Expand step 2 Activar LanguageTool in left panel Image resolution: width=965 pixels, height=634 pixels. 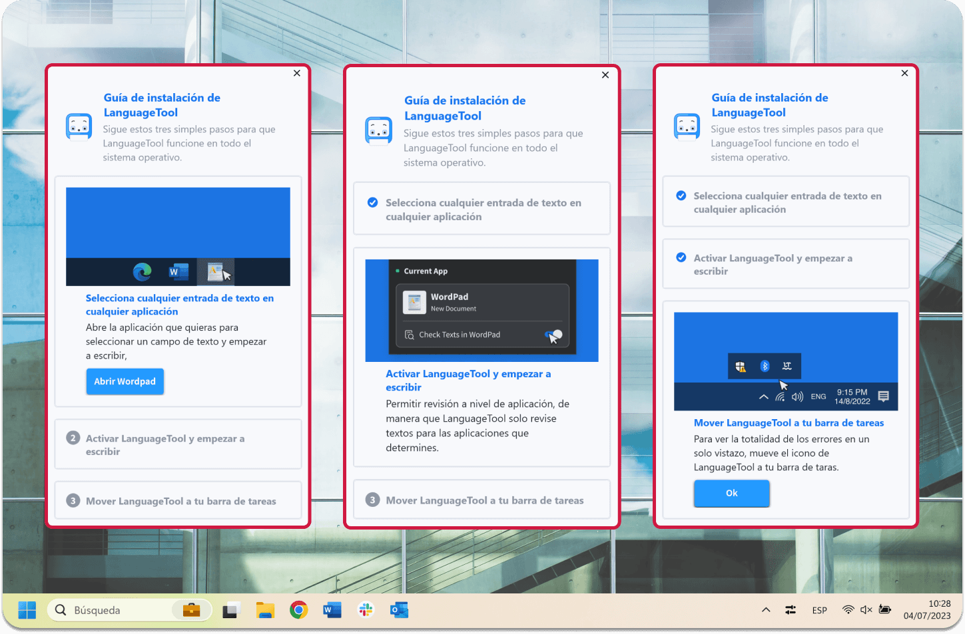coord(178,444)
